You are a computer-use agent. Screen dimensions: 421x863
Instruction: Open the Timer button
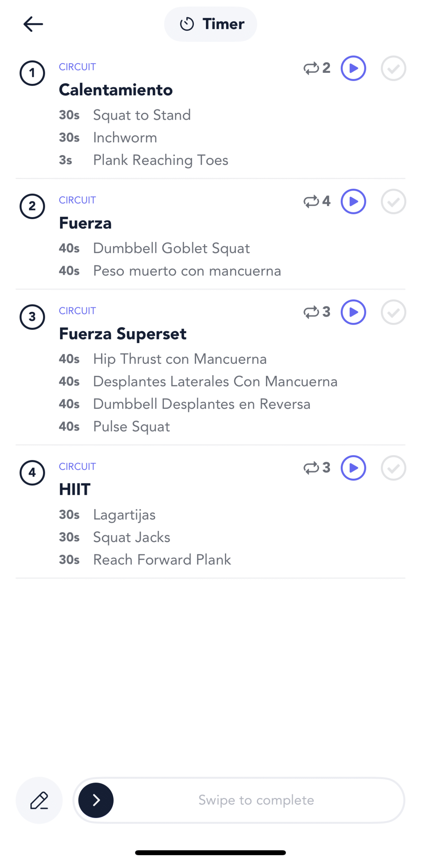pos(210,24)
